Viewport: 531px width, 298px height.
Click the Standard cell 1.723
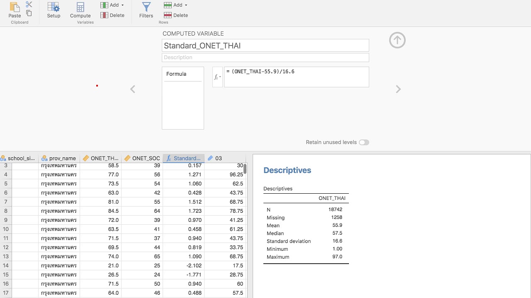[183, 211]
